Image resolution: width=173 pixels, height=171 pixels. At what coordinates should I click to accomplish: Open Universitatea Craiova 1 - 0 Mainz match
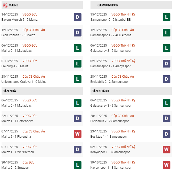pyautogui.click(x=24, y=82)
